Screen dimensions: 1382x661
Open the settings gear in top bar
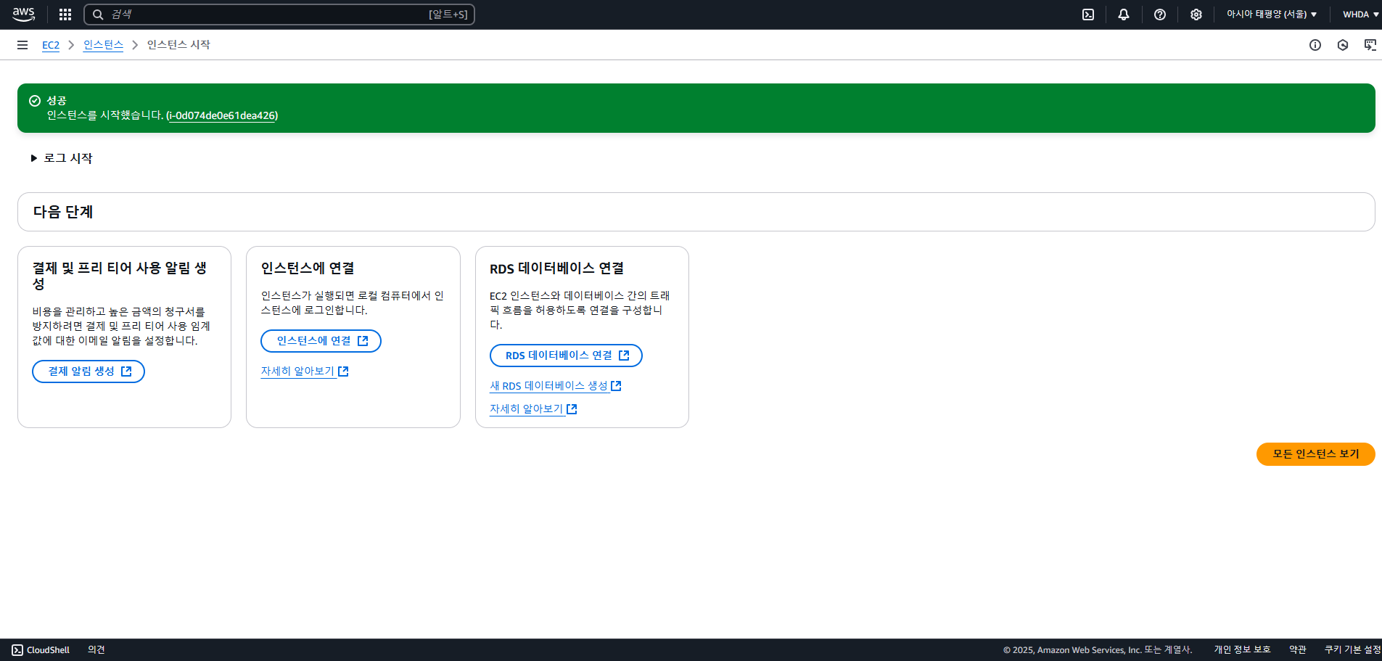coord(1196,15)
